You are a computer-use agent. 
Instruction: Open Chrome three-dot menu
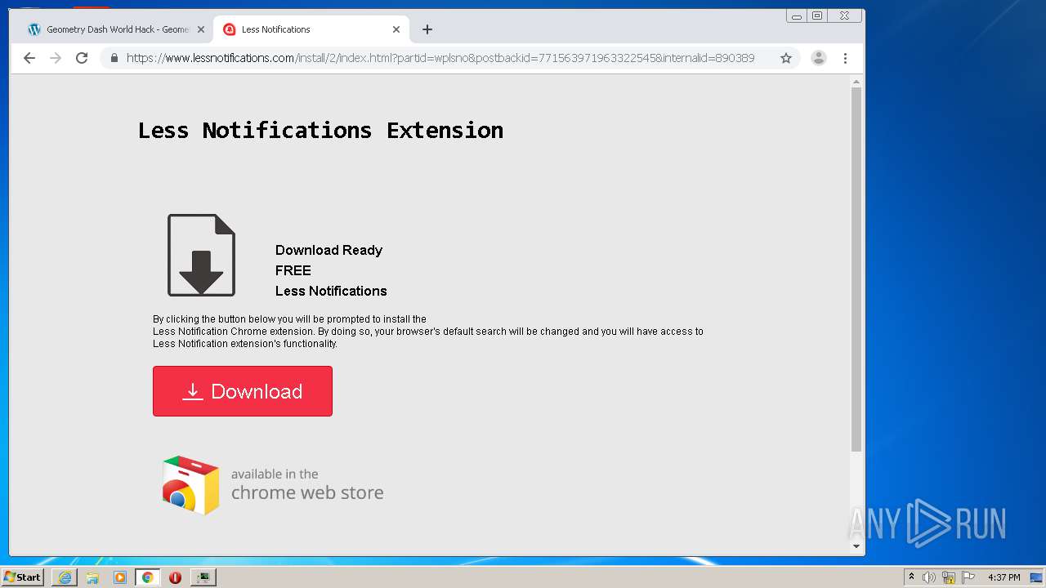click(845, 58)
